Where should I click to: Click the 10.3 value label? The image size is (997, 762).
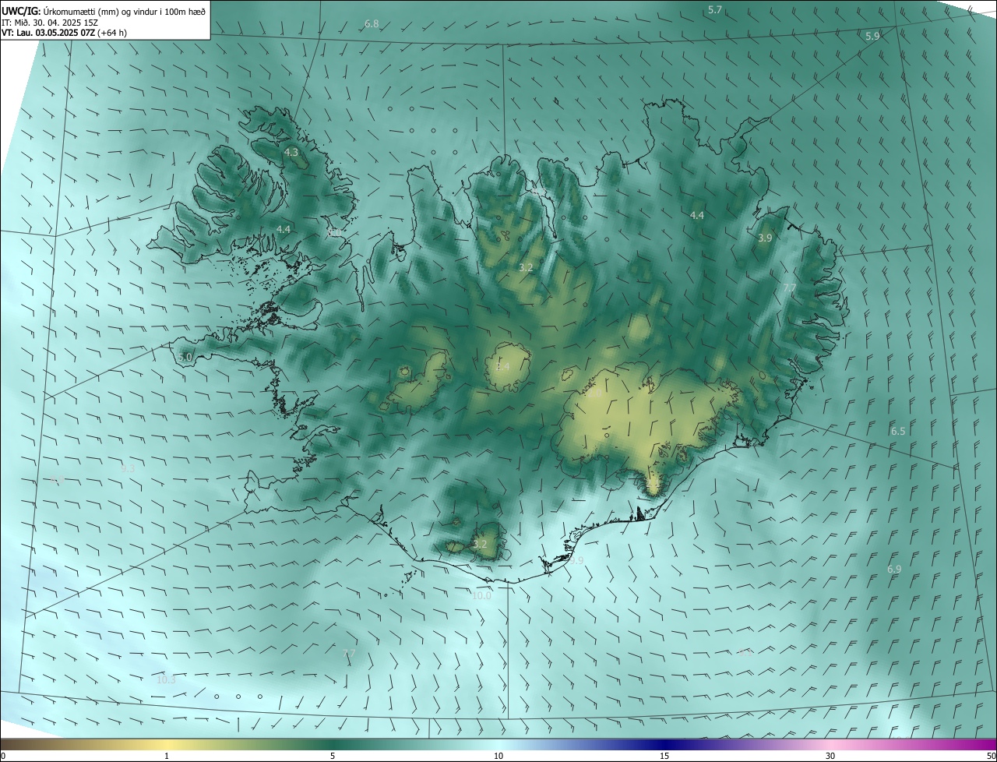(x=166, y=680)
